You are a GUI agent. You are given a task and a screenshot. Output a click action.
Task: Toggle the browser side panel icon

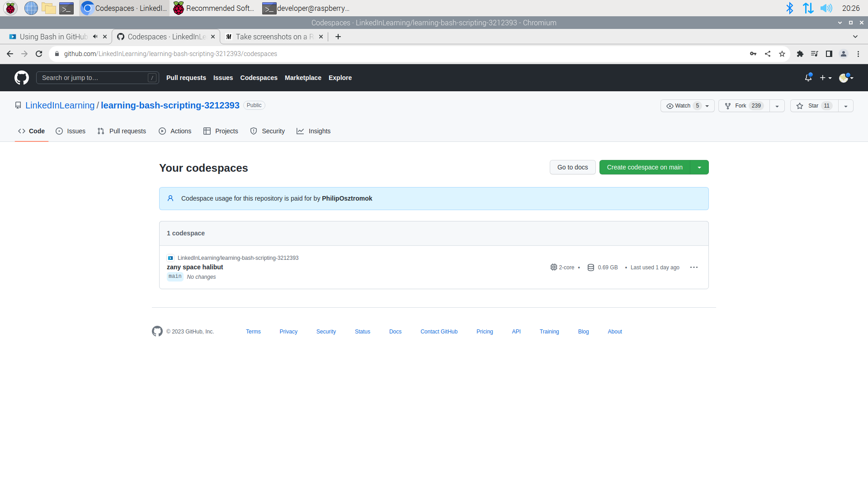pos(829,54)
